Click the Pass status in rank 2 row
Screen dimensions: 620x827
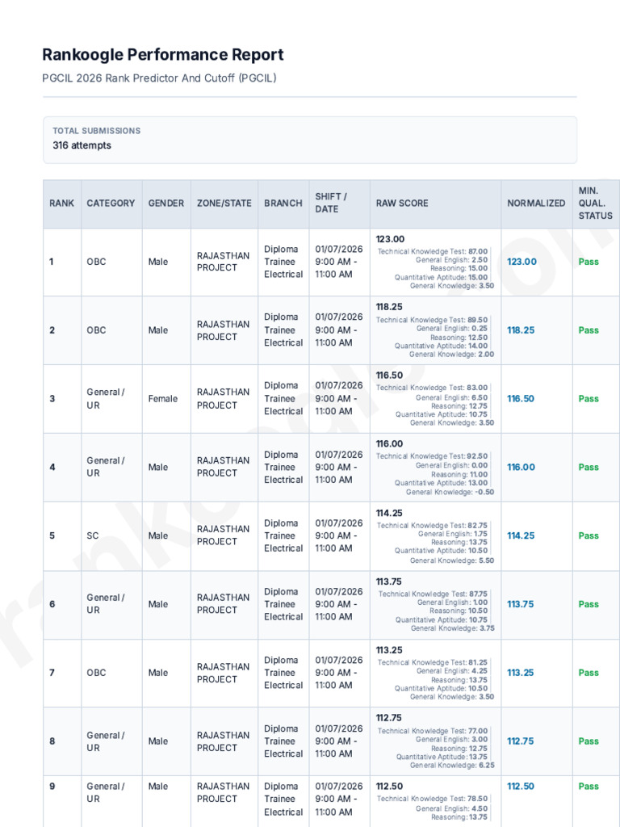tap(589, 330)
